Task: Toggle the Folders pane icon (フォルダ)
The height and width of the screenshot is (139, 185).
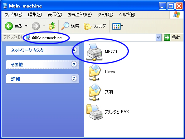Action: [x=87, y=26]
